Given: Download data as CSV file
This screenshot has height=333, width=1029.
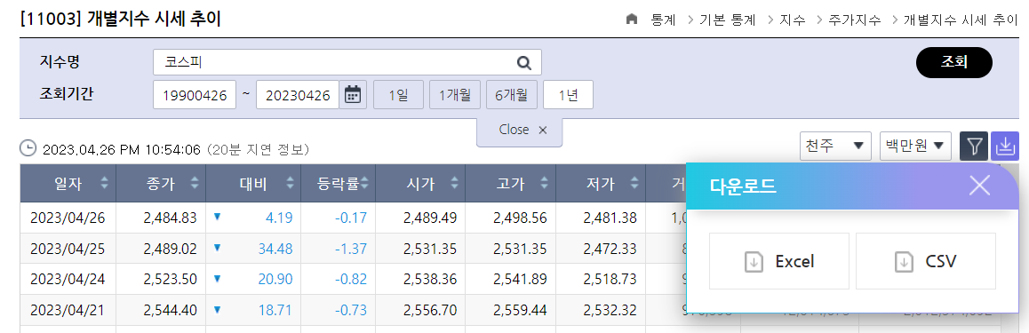Looking at the screenshot, I should (926, 262).
